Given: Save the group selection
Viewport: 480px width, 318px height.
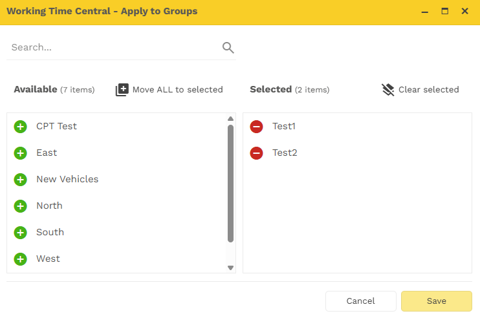Looking at the screenshot, I should (x=436, y=301).
